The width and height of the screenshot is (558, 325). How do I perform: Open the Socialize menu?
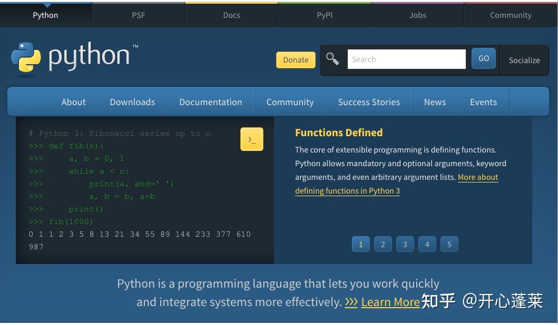[x=524, y=60]
